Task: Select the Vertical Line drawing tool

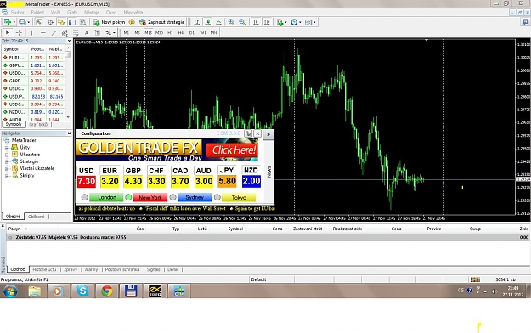Action: (x=31, y=33)
